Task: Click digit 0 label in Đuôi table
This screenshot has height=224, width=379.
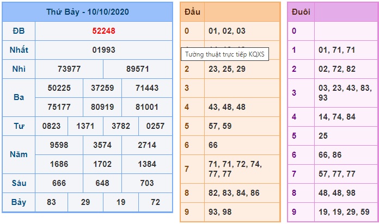Action: click(x=294, y=31)
